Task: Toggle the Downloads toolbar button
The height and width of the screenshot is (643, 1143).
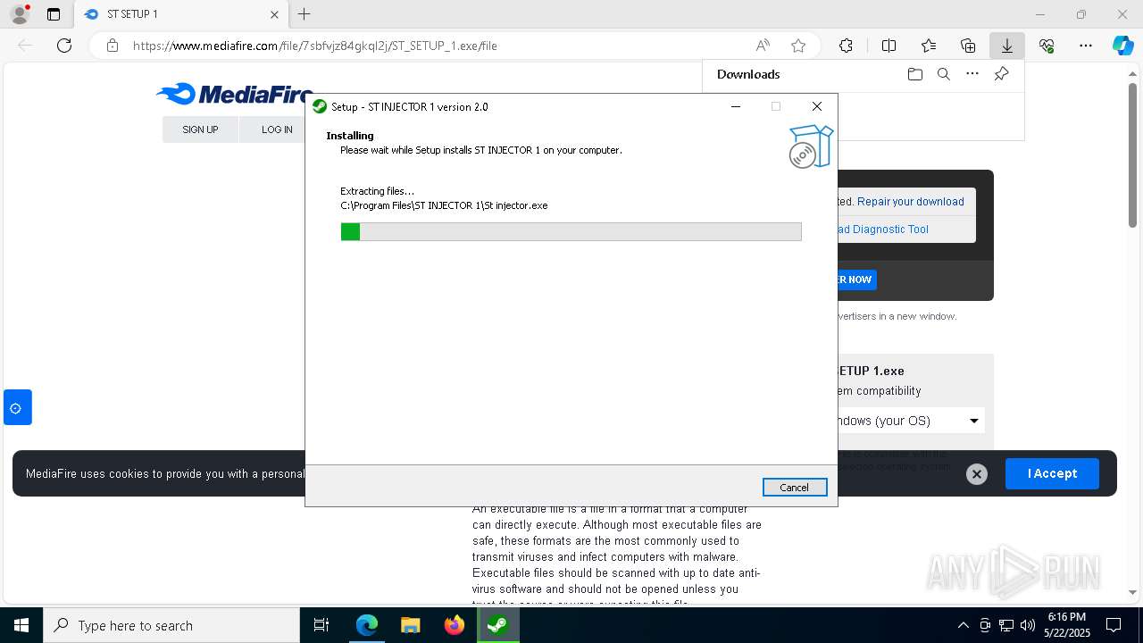Action: point(1006,46)
